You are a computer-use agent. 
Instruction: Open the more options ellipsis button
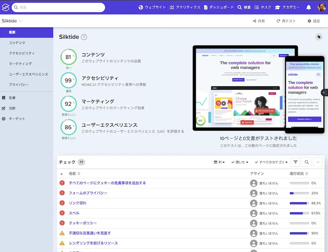click(x=318, y=162)
